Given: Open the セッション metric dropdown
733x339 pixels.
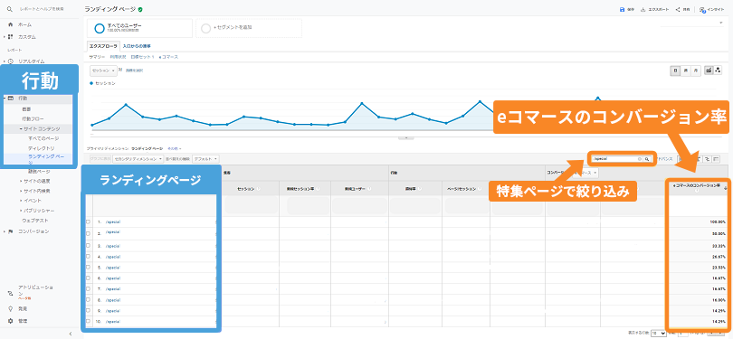Looking at the screenshot, I should click(x=103, y=71).
